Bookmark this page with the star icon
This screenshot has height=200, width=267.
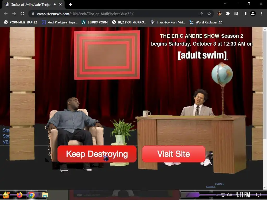point(209,14)
